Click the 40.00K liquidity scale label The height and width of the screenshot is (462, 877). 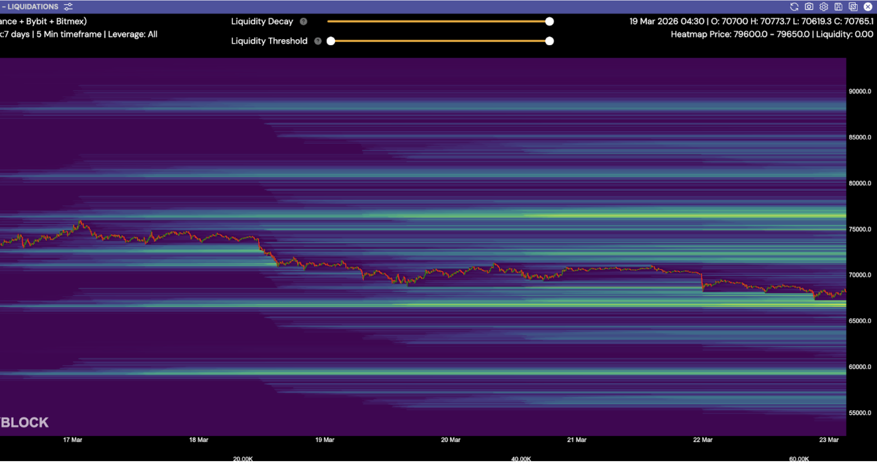521,458
